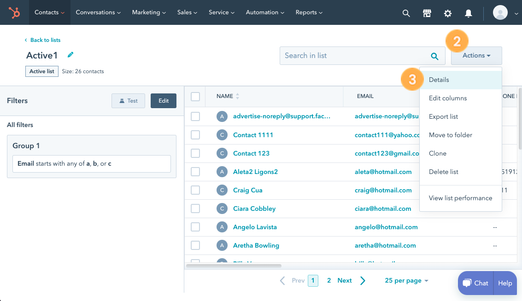Open angelo@hotmail.com email link

pos(386,227)
